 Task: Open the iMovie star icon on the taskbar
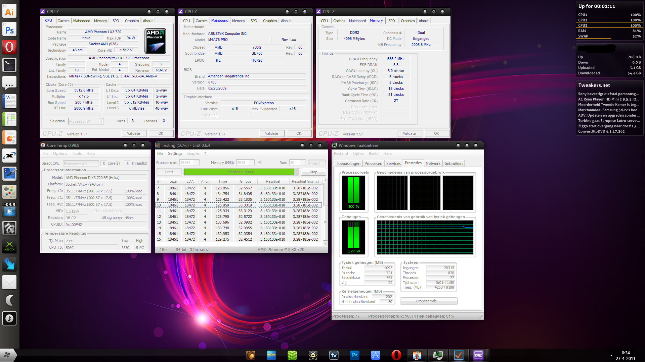pyautogui.click(x=313, y=355)
